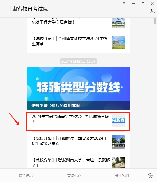
Task: Click the 关于我们 menu list icon
Action: point(112,176)
